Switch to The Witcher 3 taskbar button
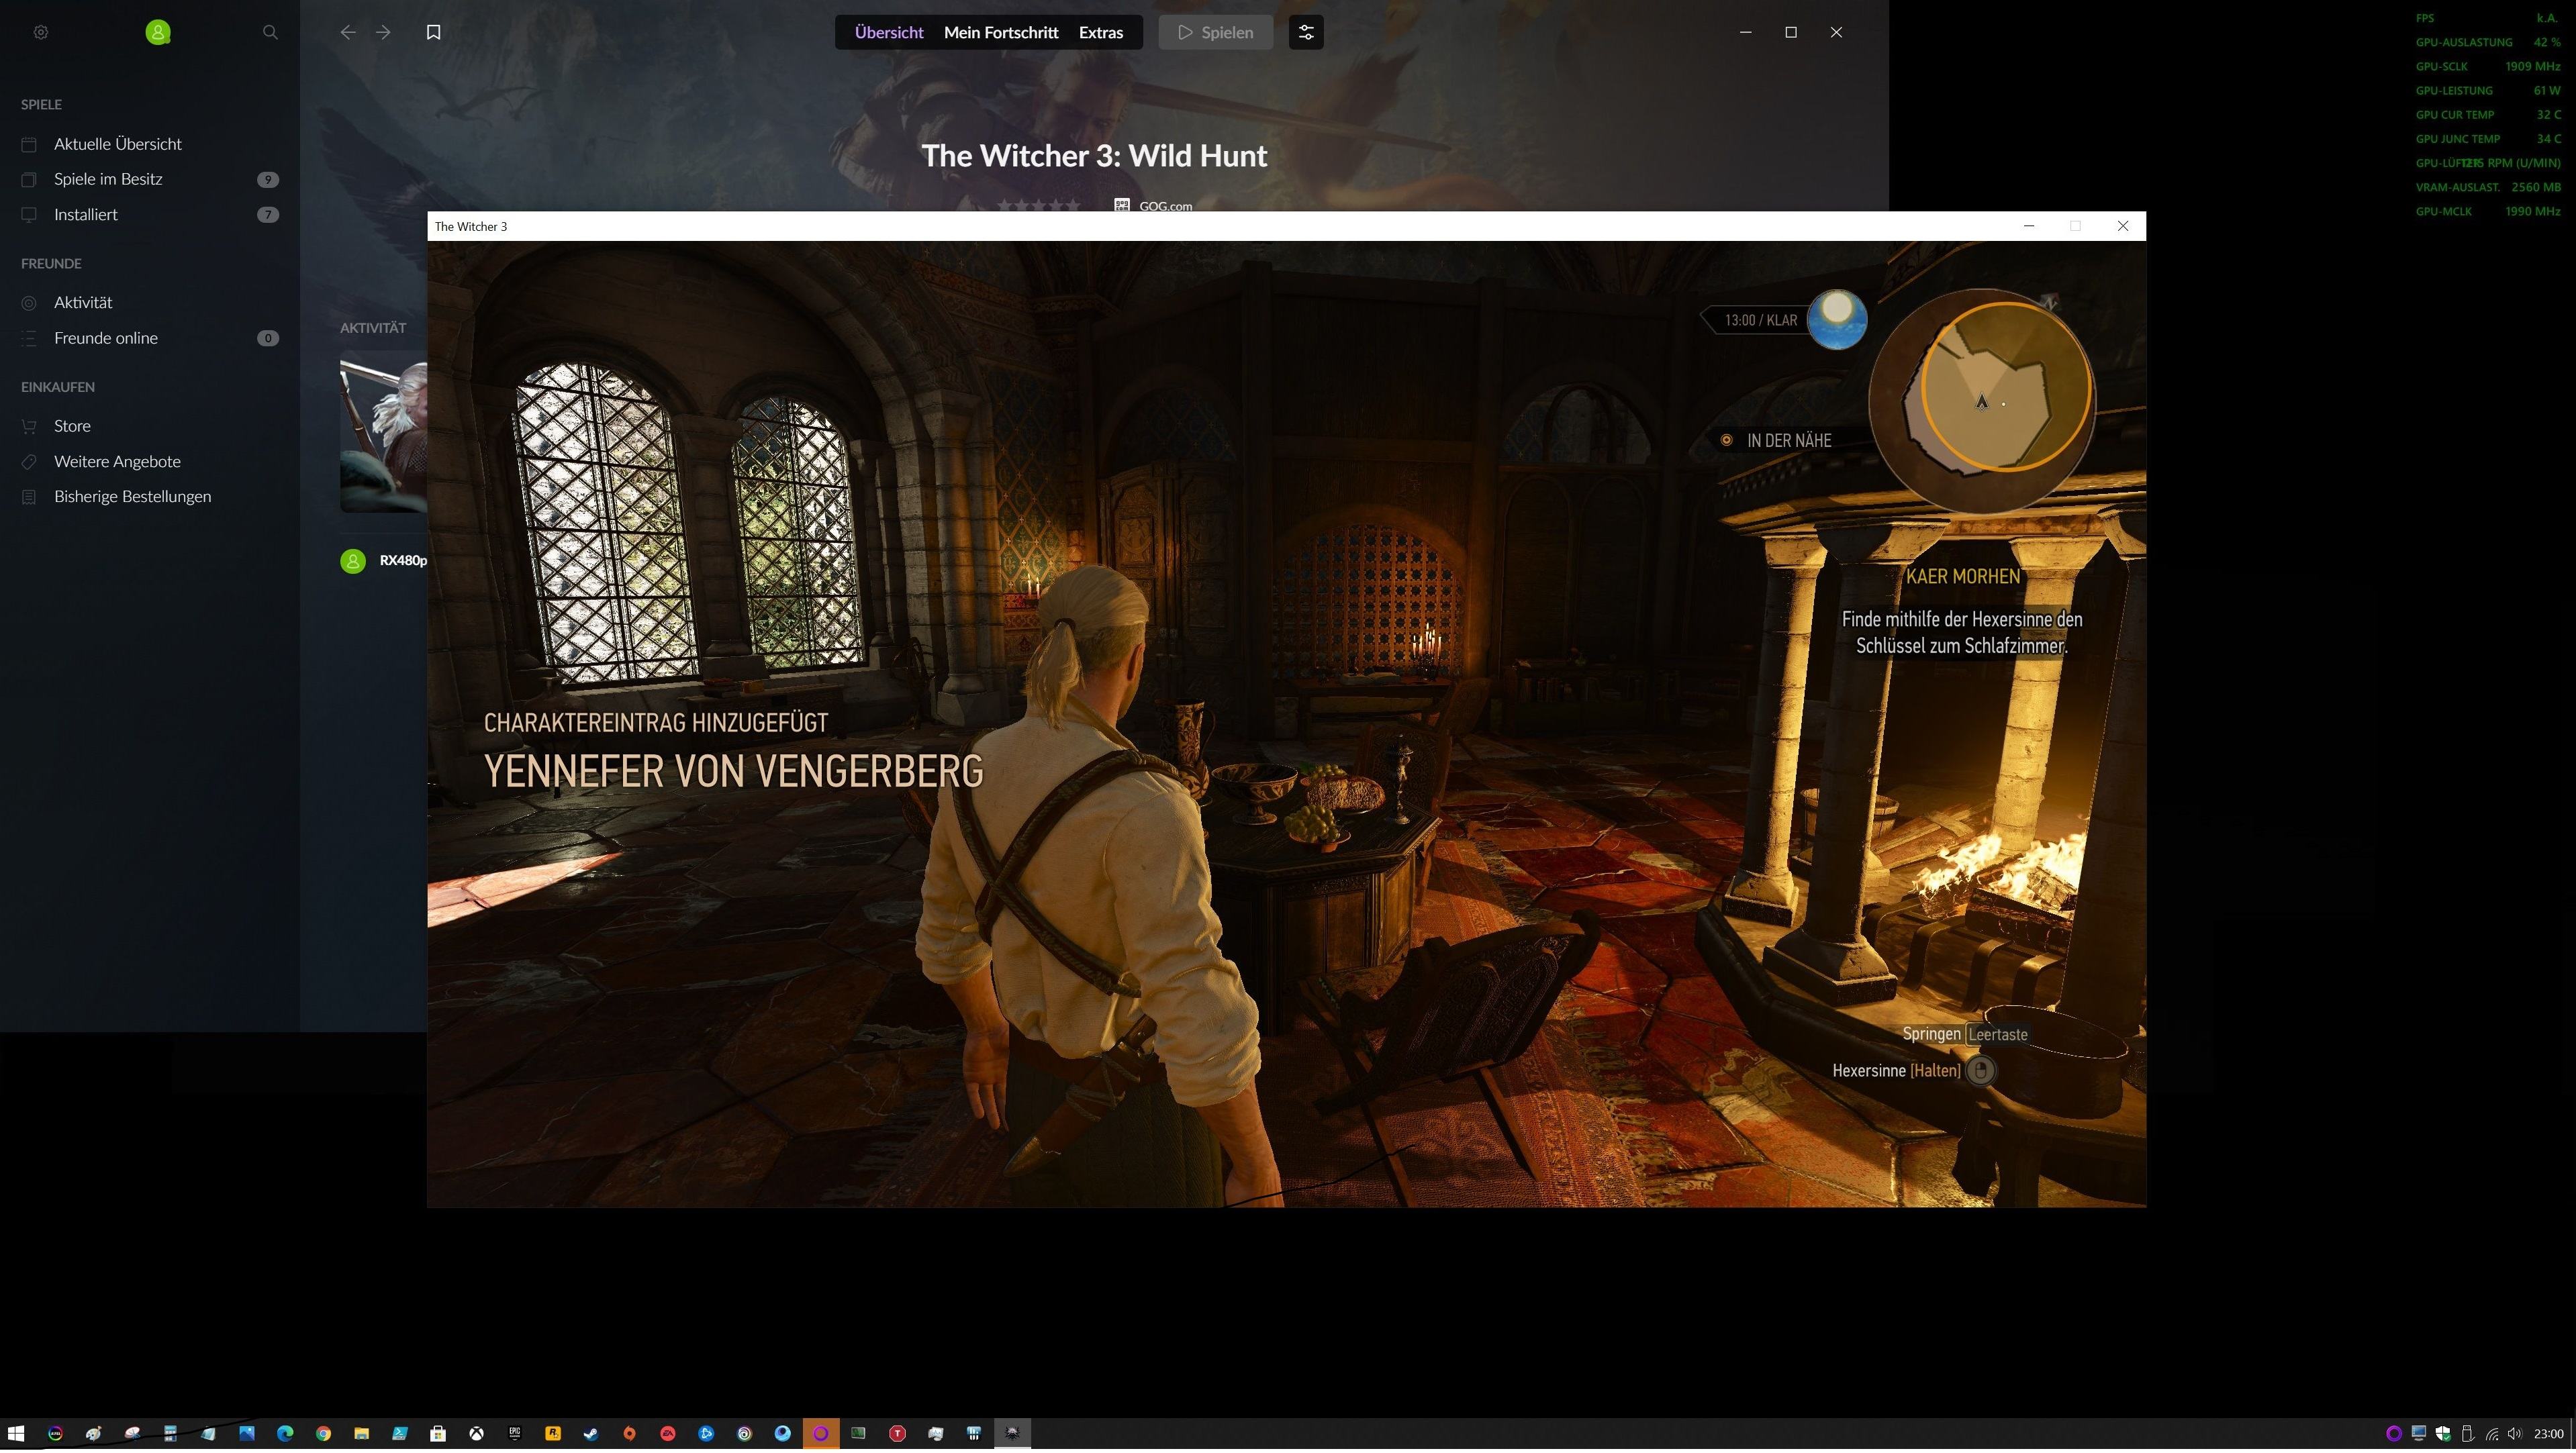The height and width of the screenshot is (1453, 2576). 1012,1435
